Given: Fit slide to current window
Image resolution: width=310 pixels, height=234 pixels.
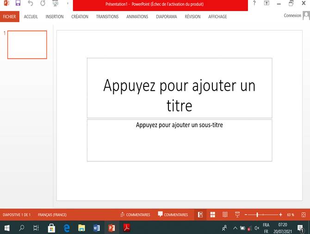Looking at the screenshot, I should pyautogui.click(x=303, y=215).
